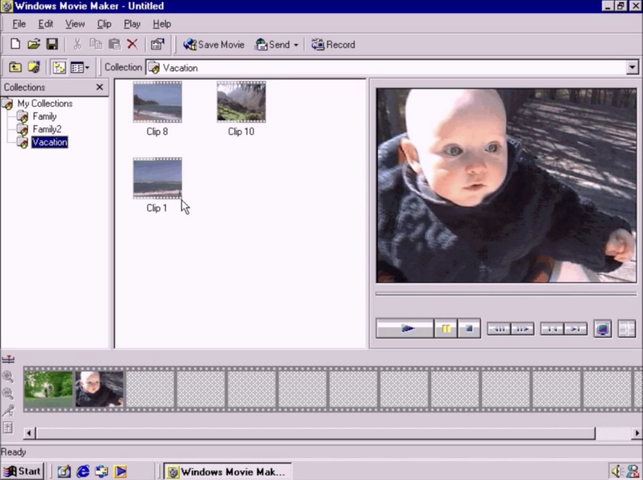Open the Vacation collection dropdown list
Screen dimensions: 643x480
click(x=632, y=68)
